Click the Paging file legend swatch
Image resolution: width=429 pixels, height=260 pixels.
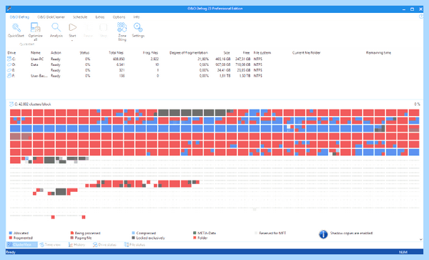tap(72, 238)
